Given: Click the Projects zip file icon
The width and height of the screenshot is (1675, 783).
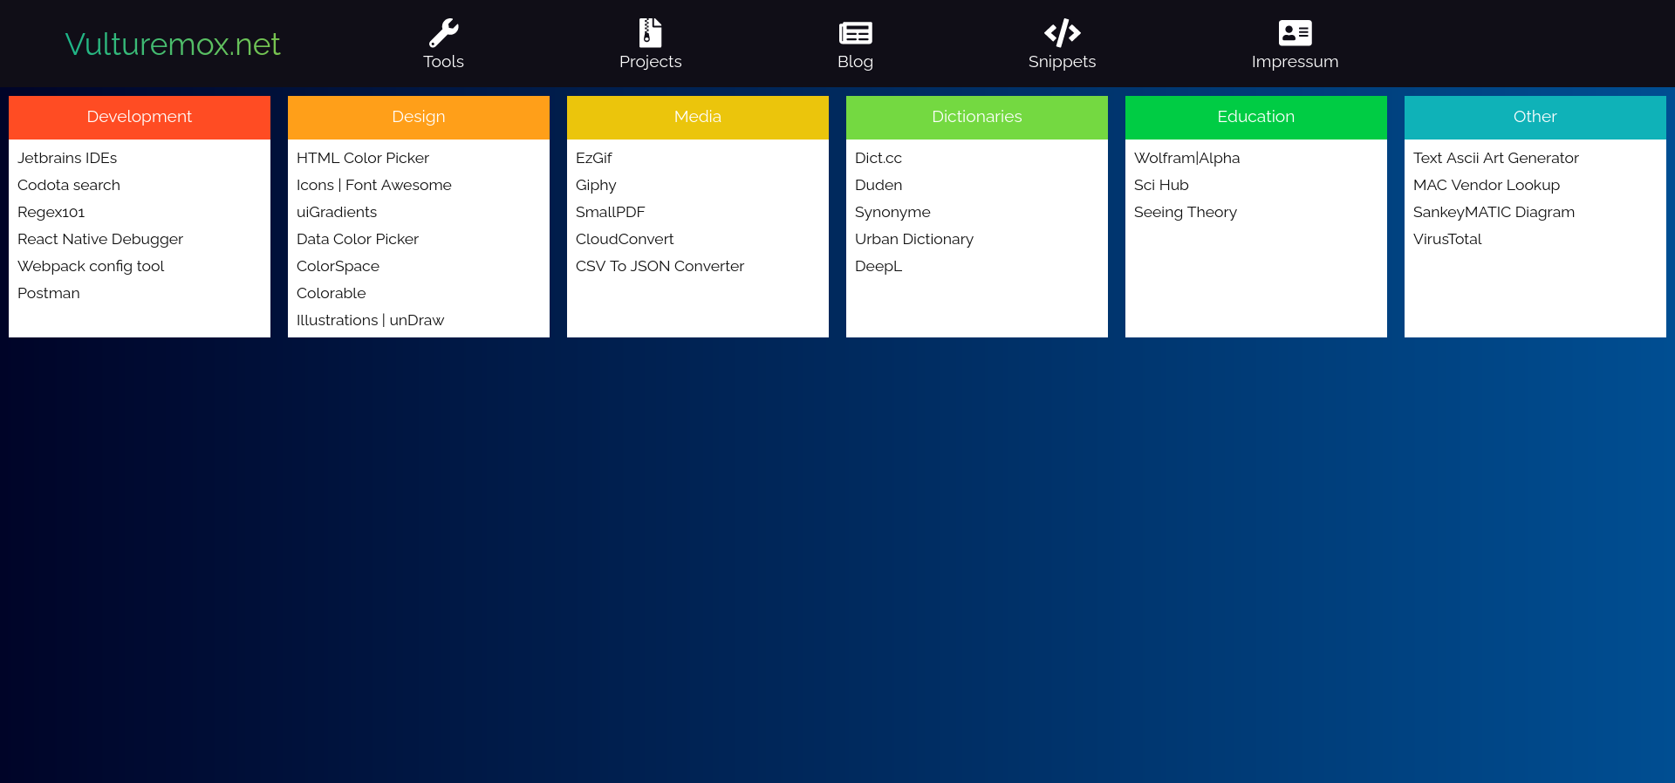Looking at the screenshot, I should coord(650,33).
